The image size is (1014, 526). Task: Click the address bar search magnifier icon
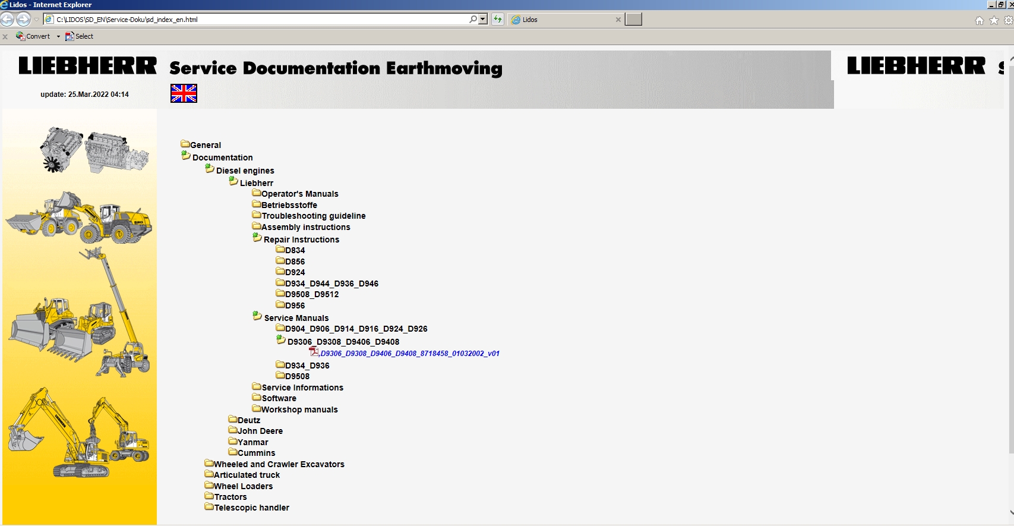pyautogui.click(x=473, y=19)
